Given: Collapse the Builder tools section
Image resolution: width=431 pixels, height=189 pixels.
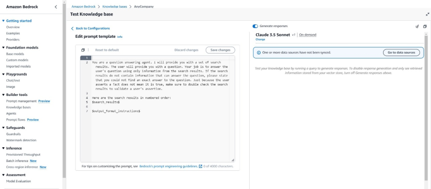Looking at the screenshot, I should [x=3, y=95].
